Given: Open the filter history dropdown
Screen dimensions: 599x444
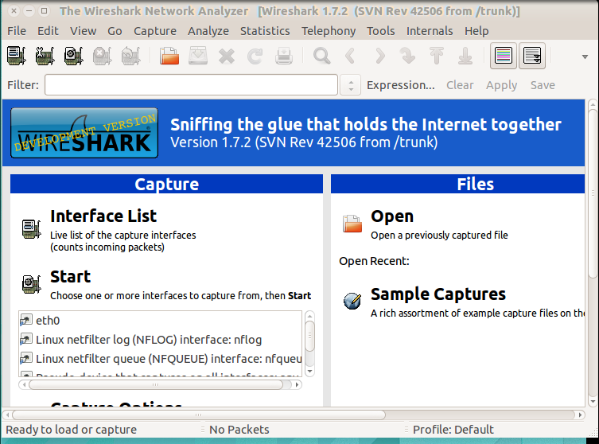Looking at the screenshot, I should pyautogui.click(x=351, y=85).
